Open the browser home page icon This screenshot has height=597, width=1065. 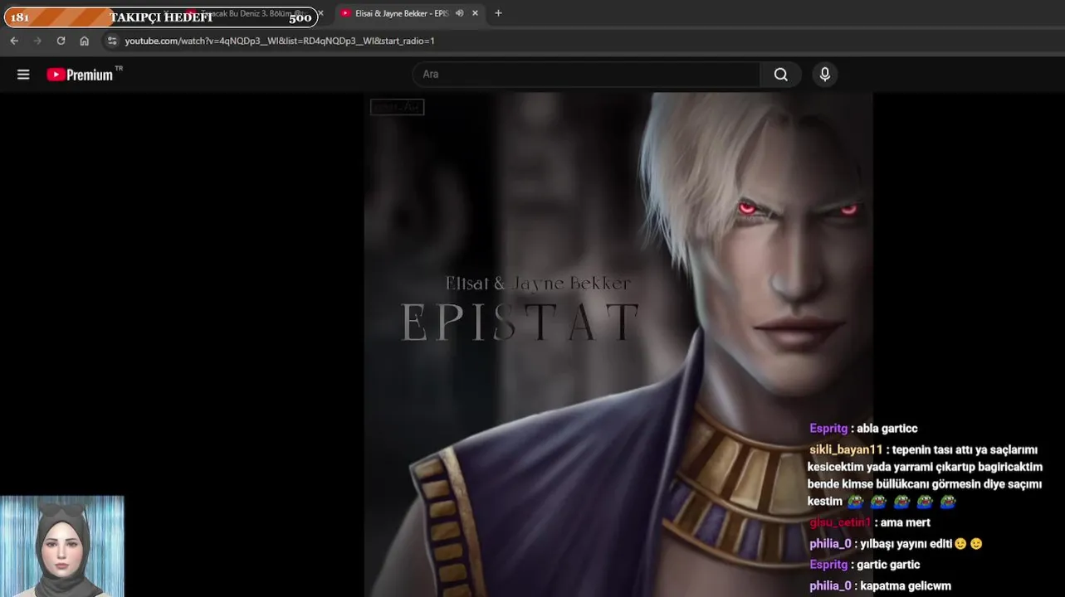[x=84, y=41]
